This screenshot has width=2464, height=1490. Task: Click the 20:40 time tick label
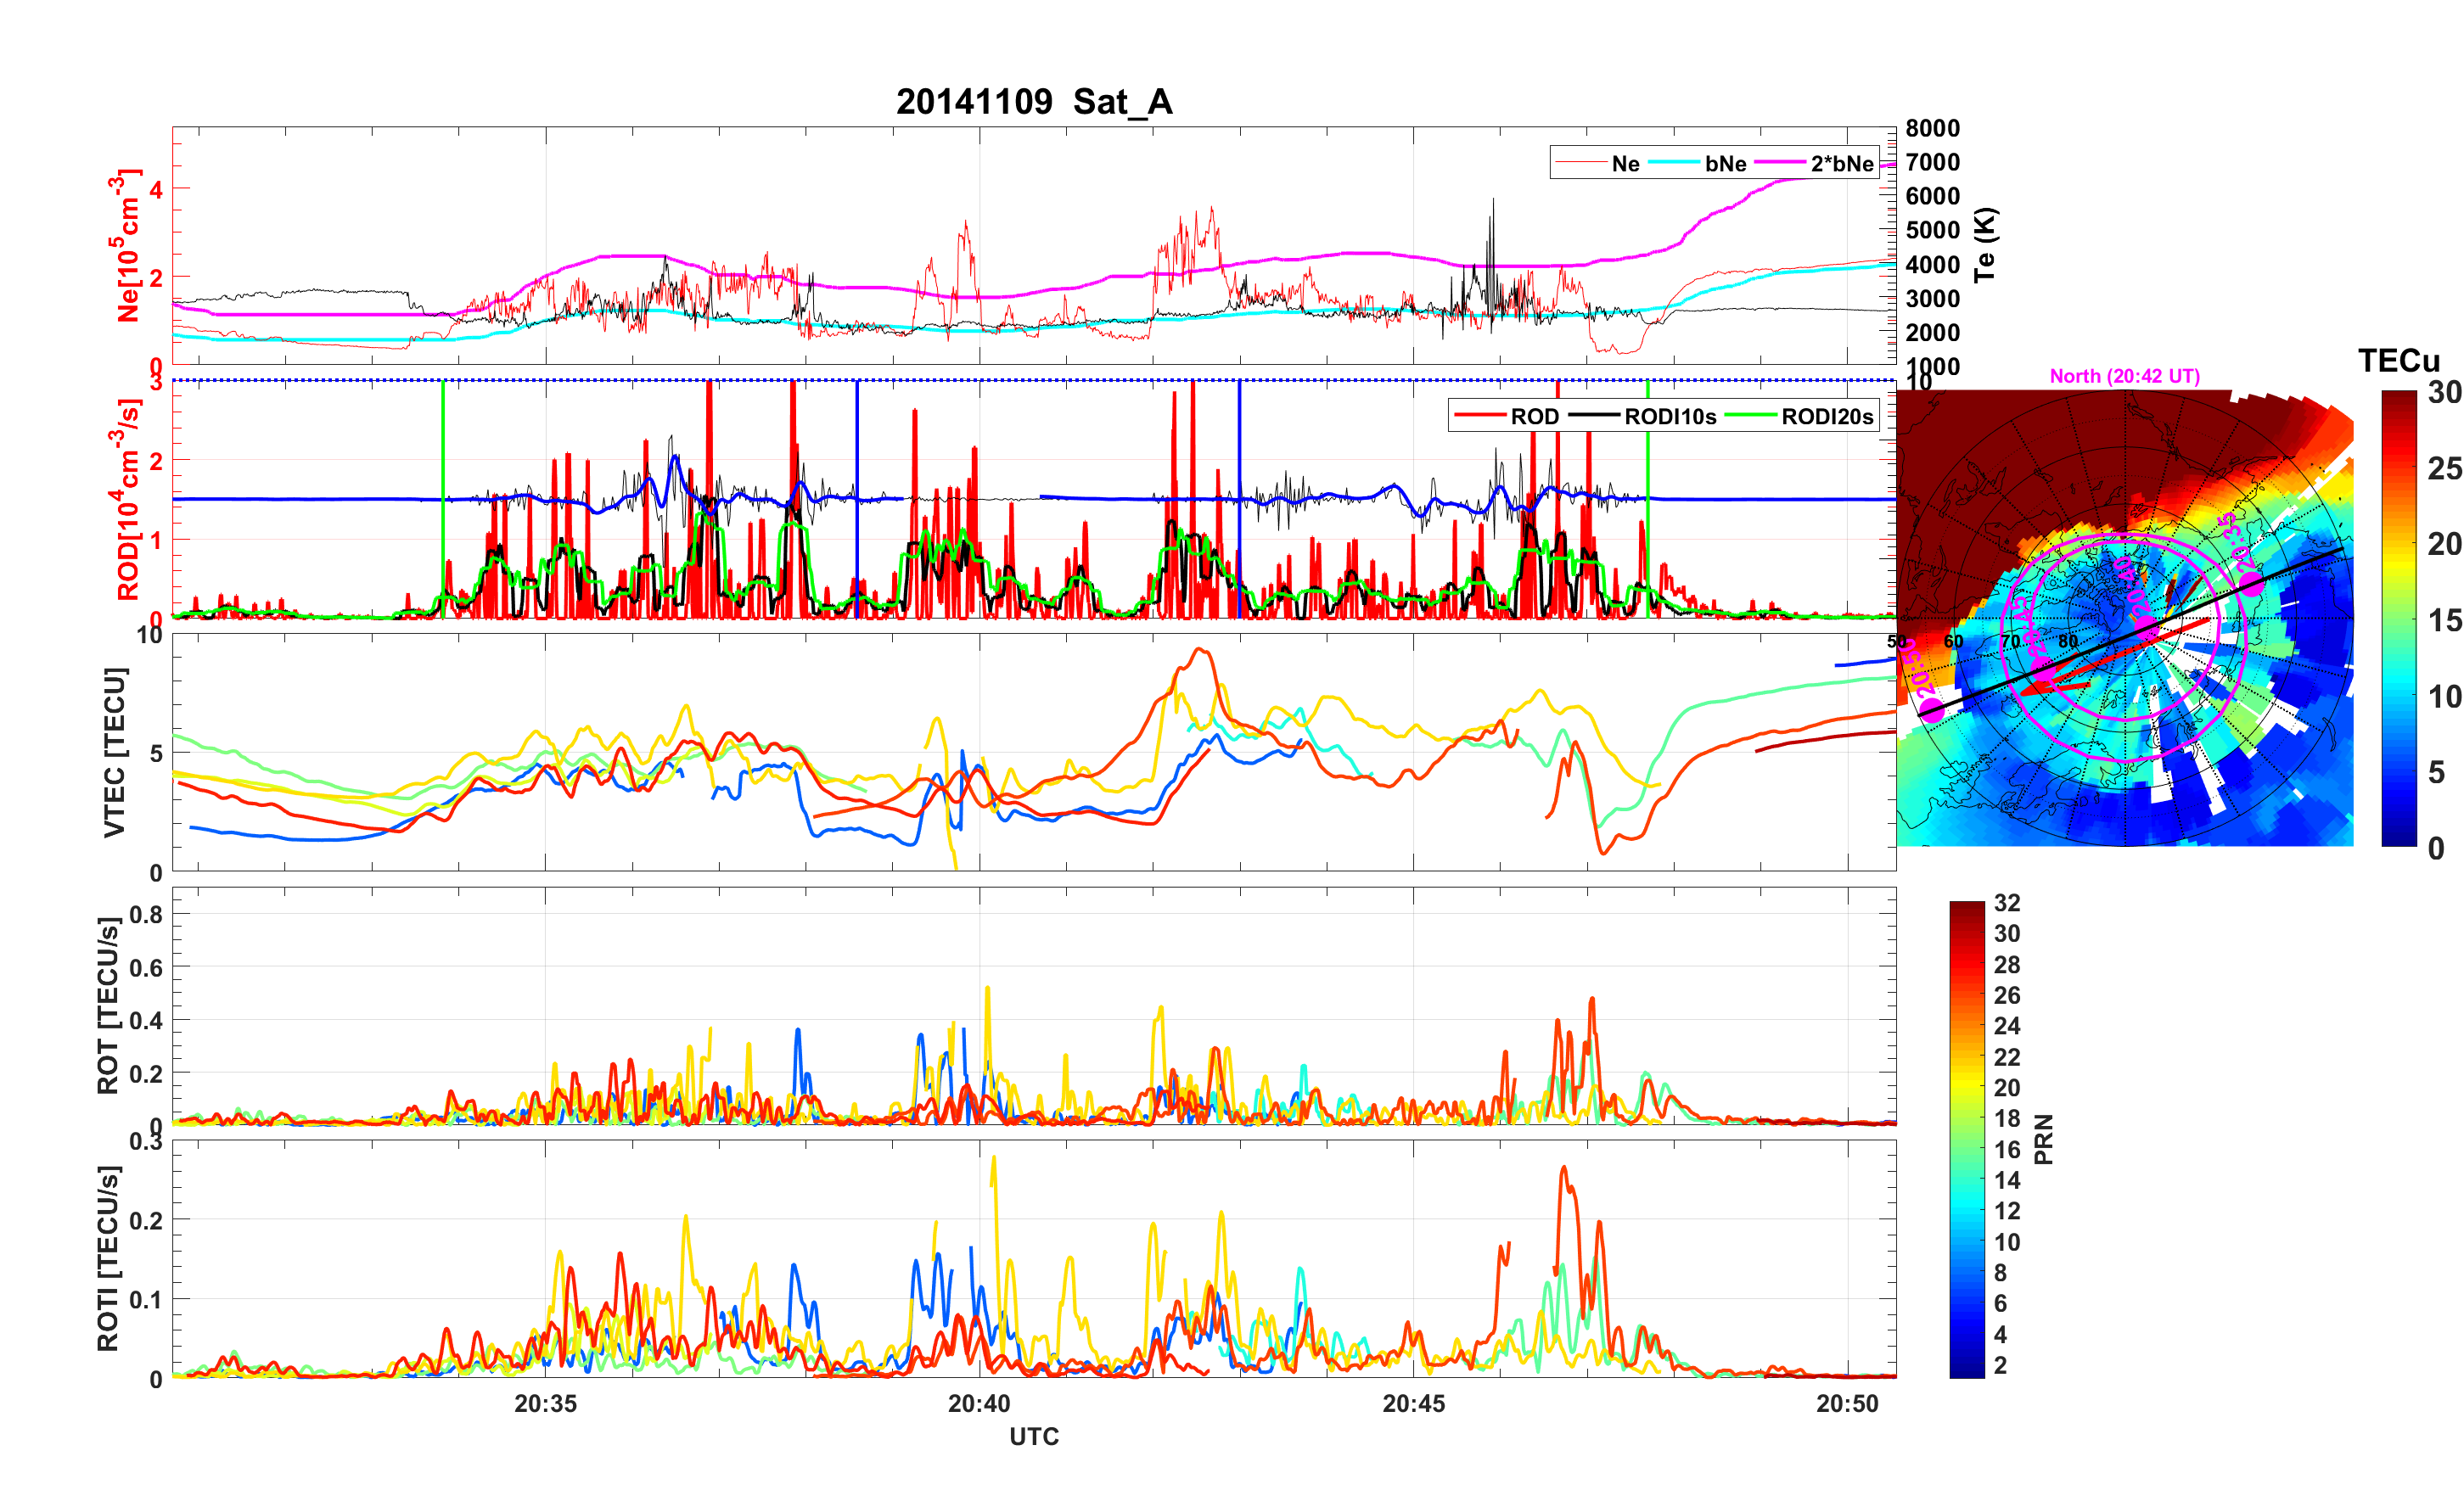(979, 1404)
